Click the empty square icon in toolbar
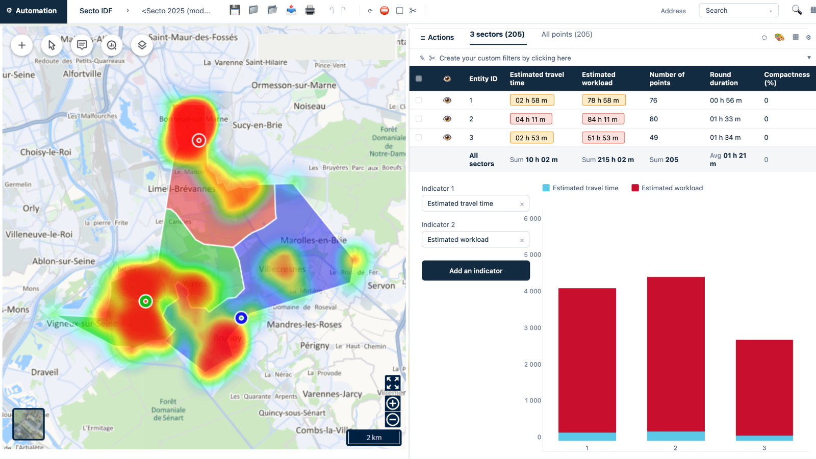Image resolution: width=816 pixels, height=459 pixels. (x=400, y=10)
